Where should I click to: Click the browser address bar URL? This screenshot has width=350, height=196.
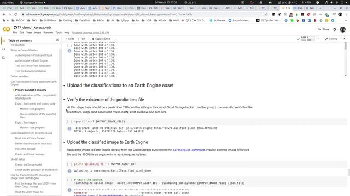pos(109,14)
